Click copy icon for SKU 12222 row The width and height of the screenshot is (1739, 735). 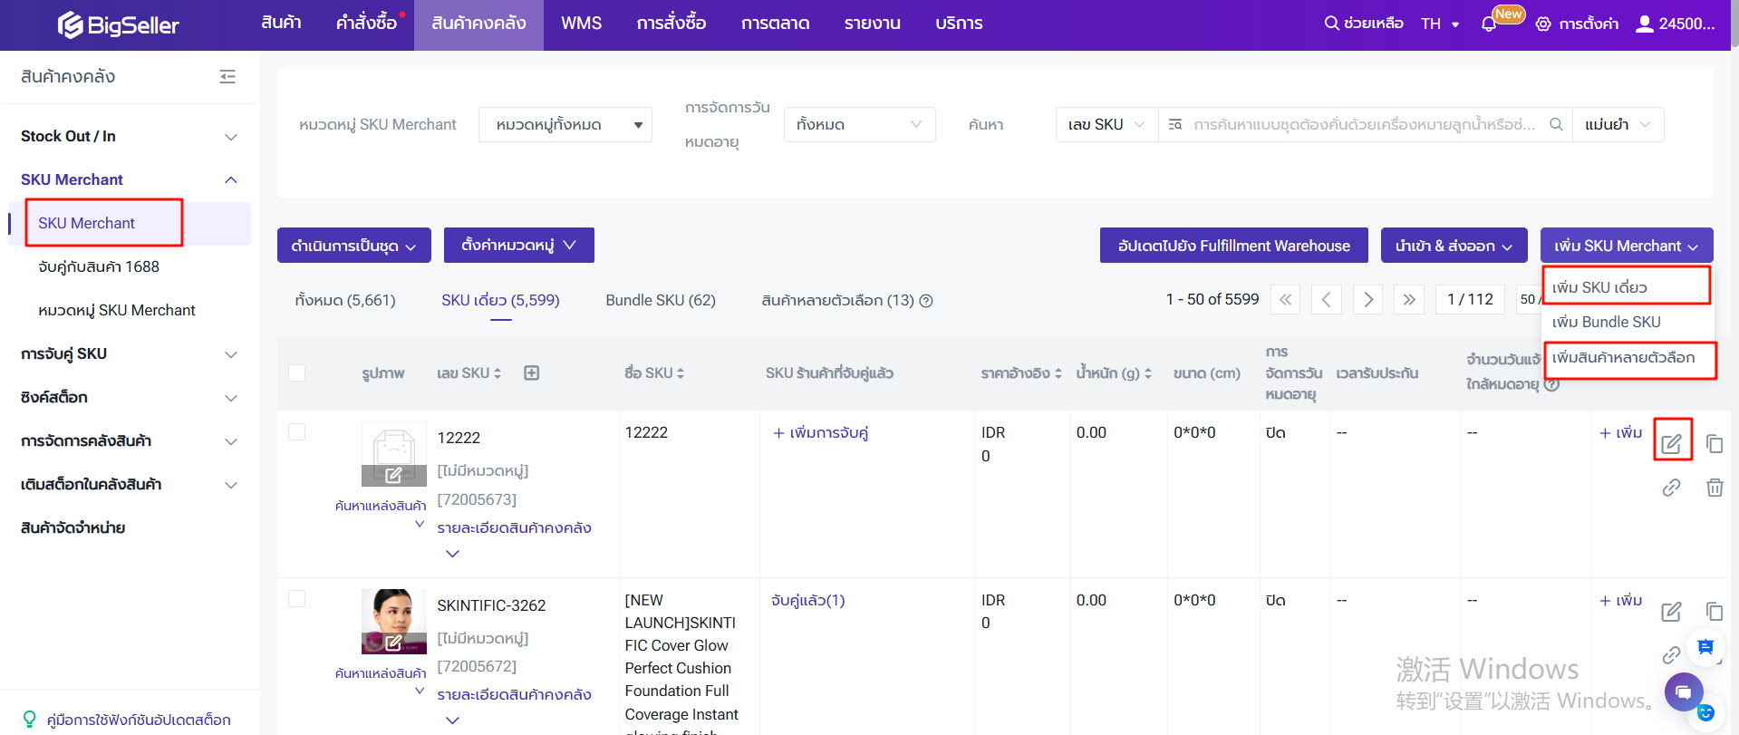[1714, 443]
